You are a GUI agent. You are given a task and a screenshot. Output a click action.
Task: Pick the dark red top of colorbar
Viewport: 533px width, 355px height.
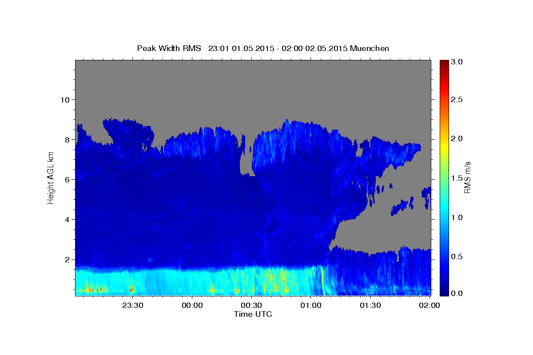point(444,64)
